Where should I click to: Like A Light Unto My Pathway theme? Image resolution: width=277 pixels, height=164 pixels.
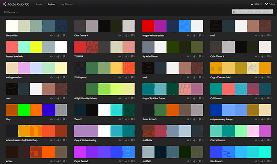click(126, 98)
